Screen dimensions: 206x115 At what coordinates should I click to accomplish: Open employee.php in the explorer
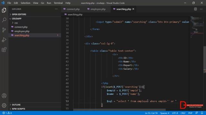tap(22, 31)
